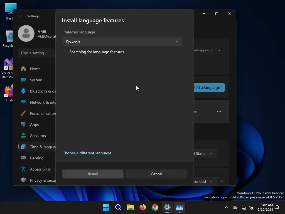The width and height of the screenshot is (285, 214).
Task: Focus the Find a setting search box
Action: [37, 53]
